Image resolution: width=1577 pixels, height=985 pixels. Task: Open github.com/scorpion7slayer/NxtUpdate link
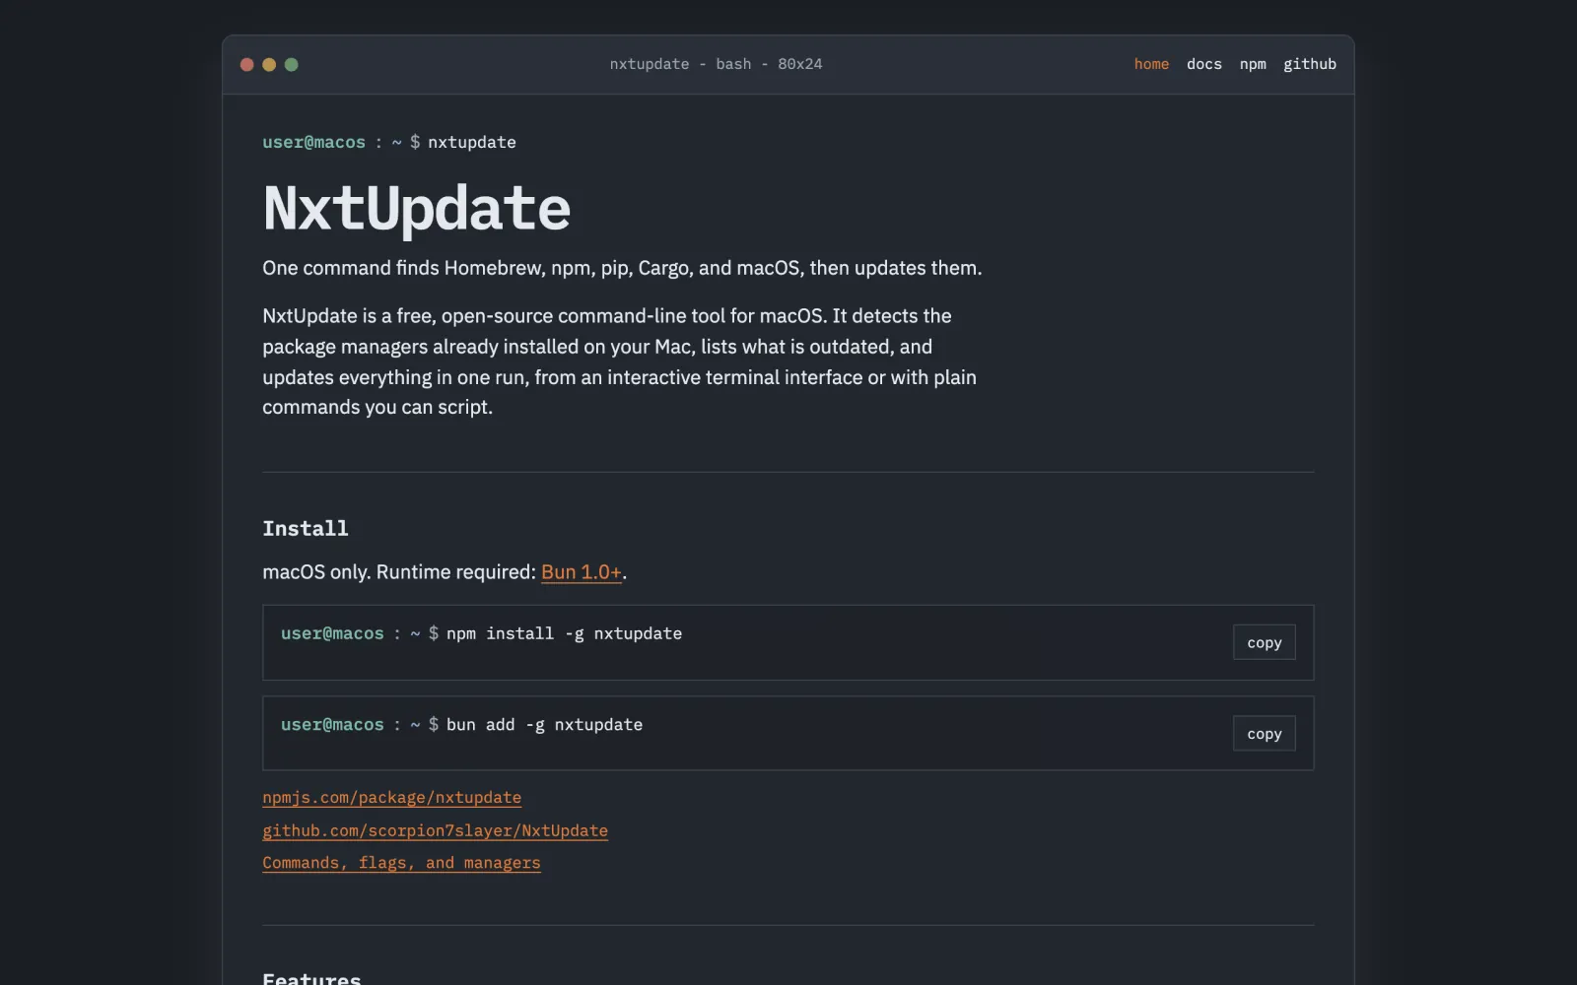pos(435,830)
